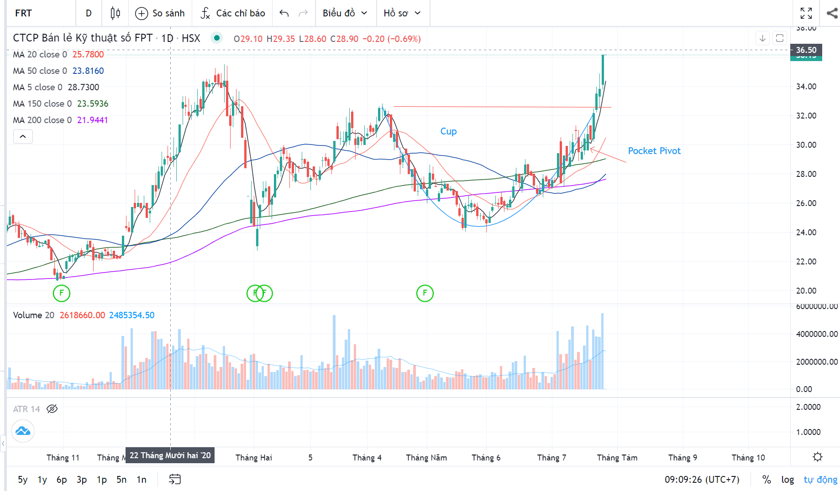The height and width of the screenshot is (491, 840).
Task: Click the So sánh compare button
Action: [x=160, y=13]
